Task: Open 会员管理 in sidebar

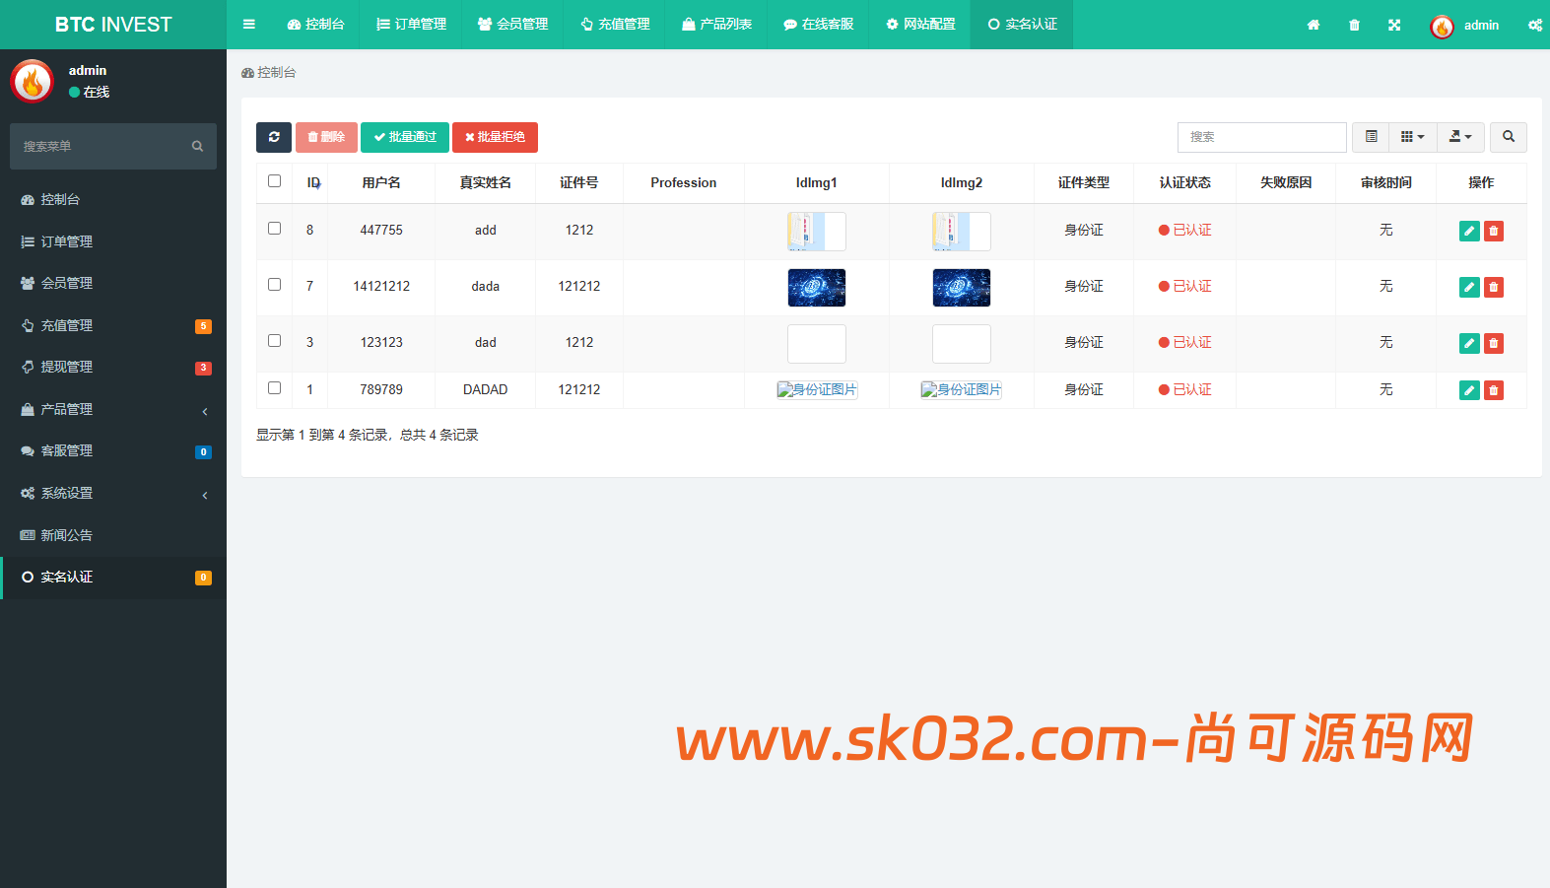Action: (113, 283)
